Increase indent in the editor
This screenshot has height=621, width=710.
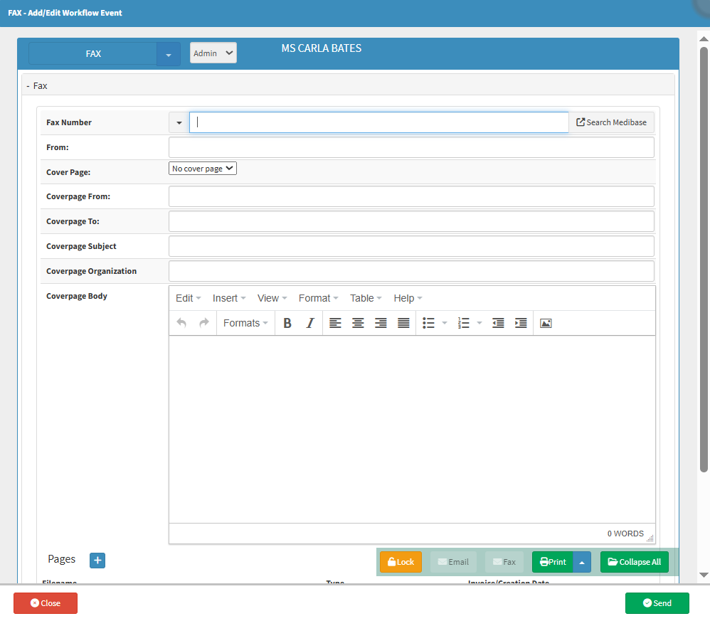521,323
